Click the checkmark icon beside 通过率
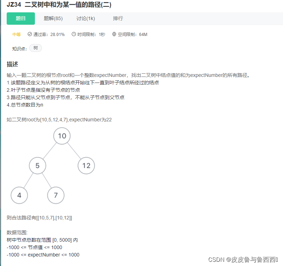 30,34
